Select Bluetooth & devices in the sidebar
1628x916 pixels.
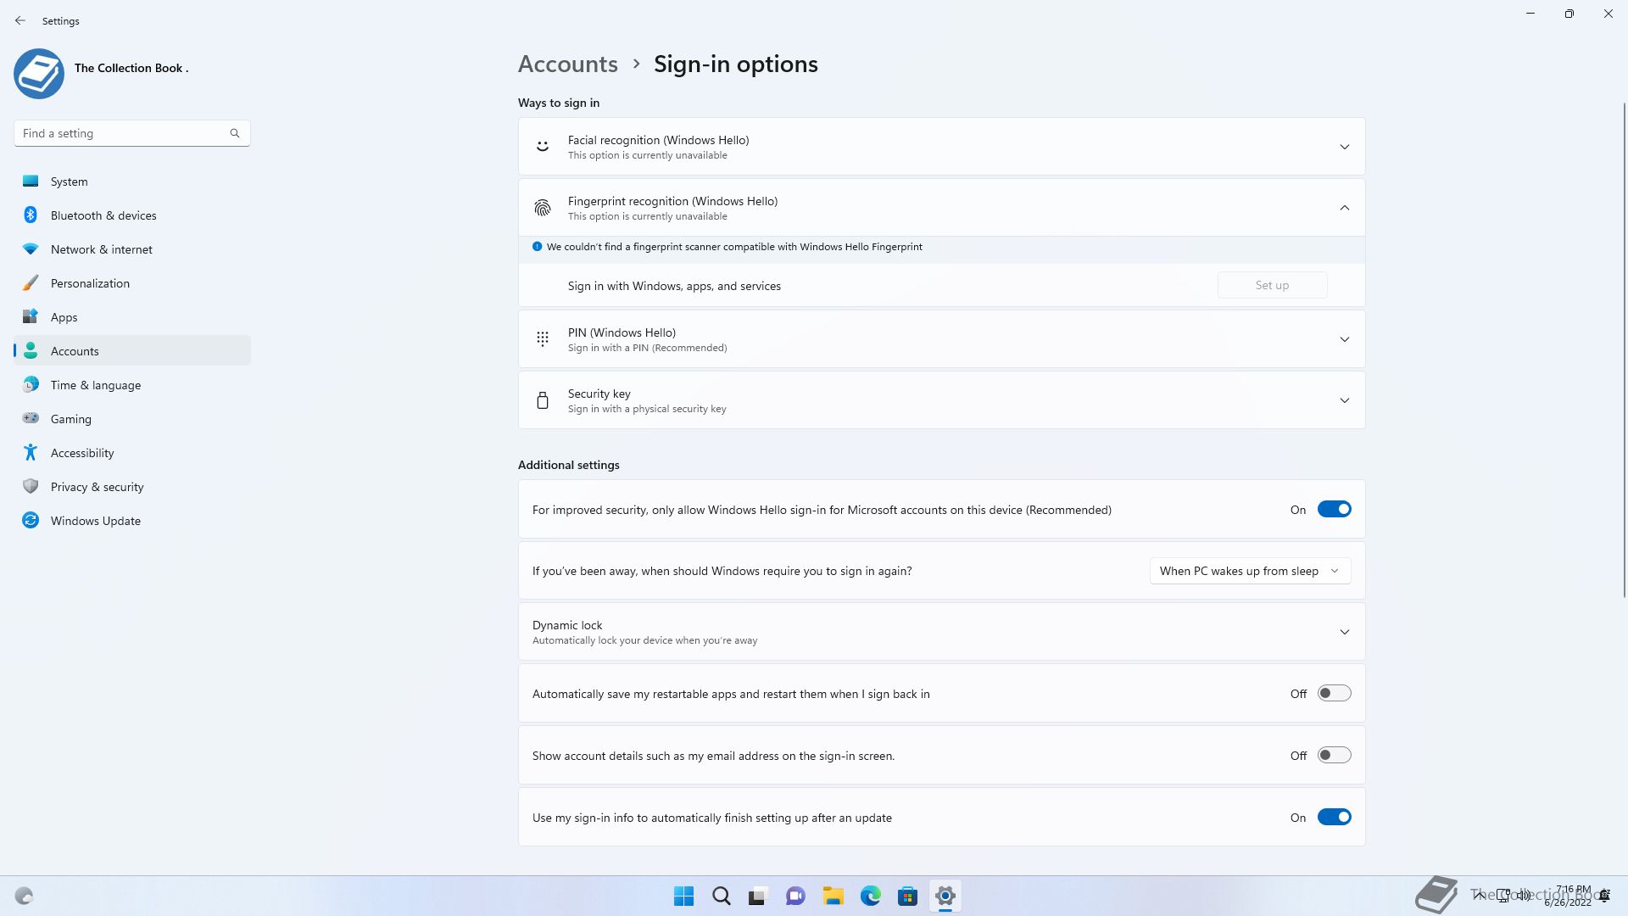(103, 215)
